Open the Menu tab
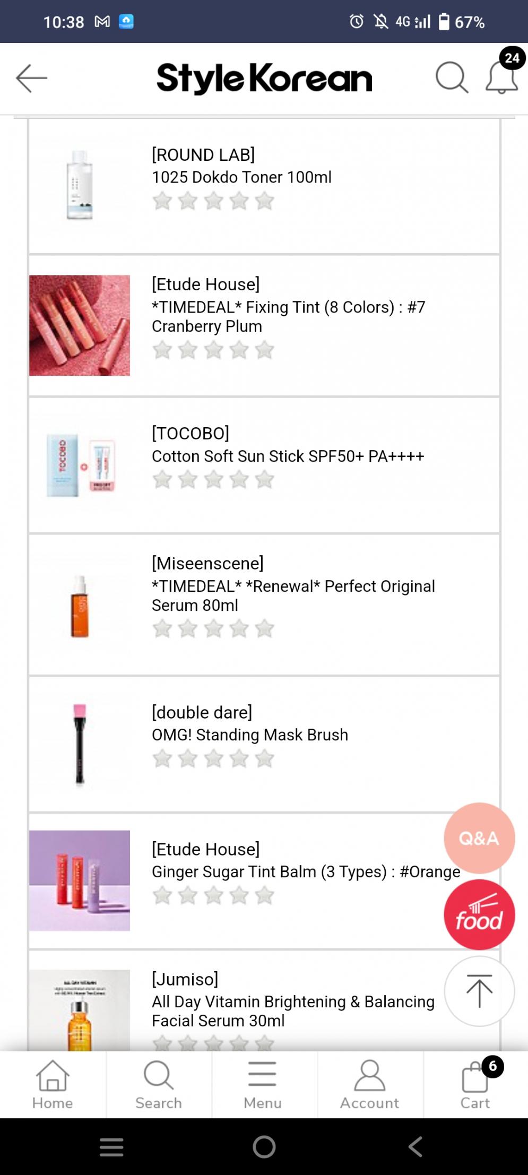This screenshot has width=528, height=1175. (263, 1085)
